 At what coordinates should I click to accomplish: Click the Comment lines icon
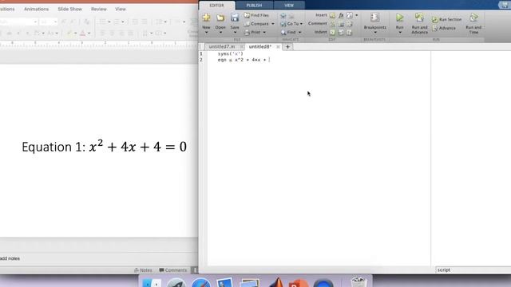pyautogui.click(x=332, y=24)
